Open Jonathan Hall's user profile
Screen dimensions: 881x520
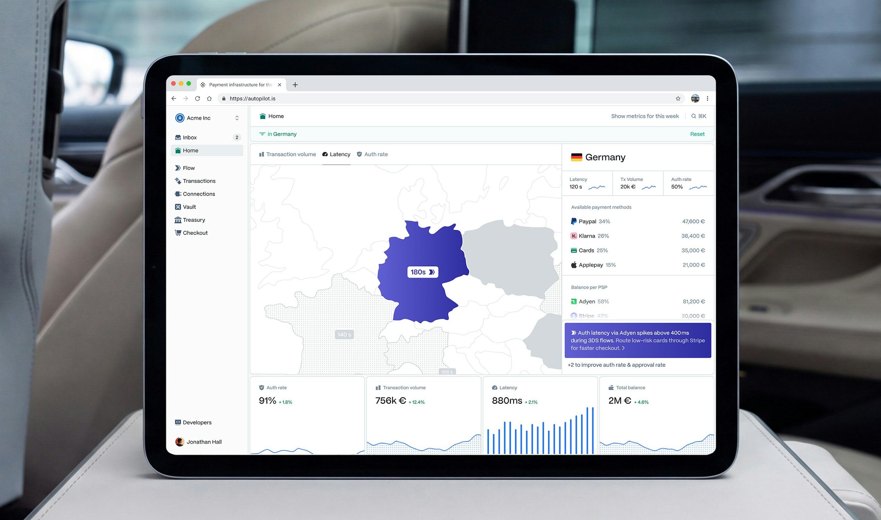point(199,442)
